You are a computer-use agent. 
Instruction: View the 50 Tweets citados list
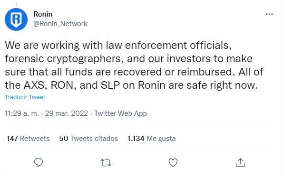(x=88, y=139)
